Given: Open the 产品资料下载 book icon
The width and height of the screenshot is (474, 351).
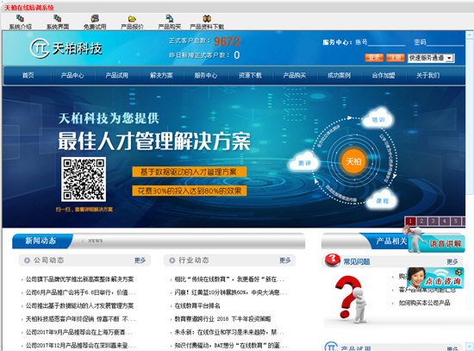Looking at the screenshot, I should 207,18.
